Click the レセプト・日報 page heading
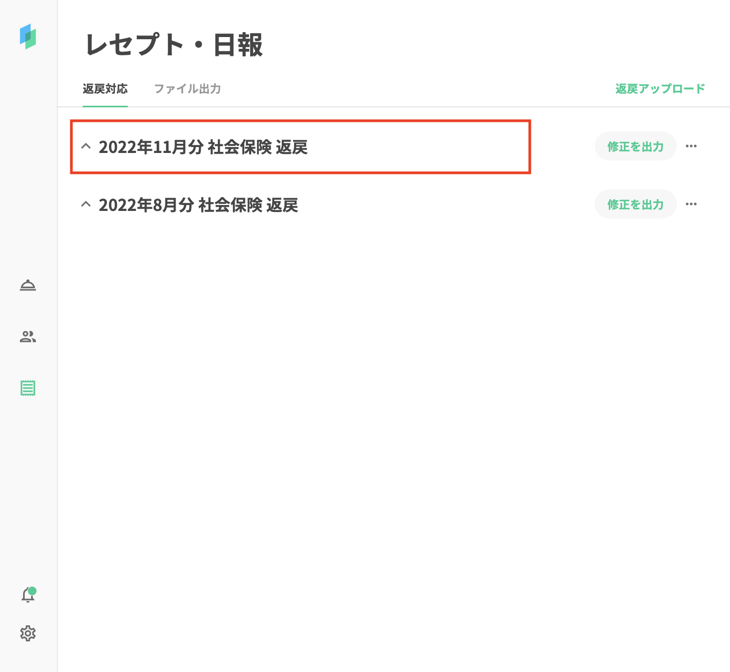The width and height of the screenshot is (730, 672). pos(174,45)
